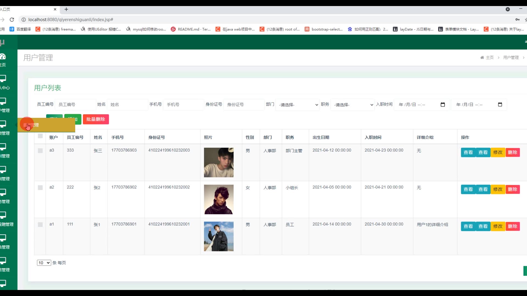Open new browser tab with plus icon
The height and width of the screenshot is (296, 527).
pyautogui.click(x=66, y=9)
